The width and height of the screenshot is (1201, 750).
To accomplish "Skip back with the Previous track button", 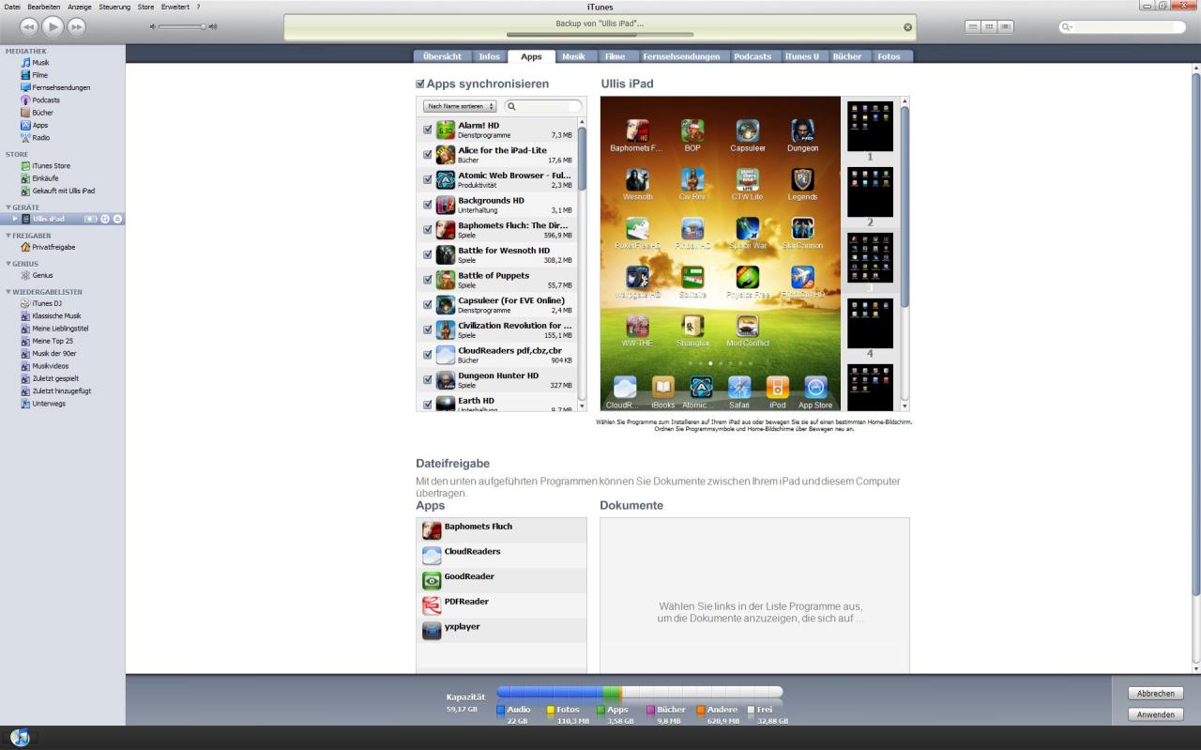I will pyautogui.click(x=30, y=27).
